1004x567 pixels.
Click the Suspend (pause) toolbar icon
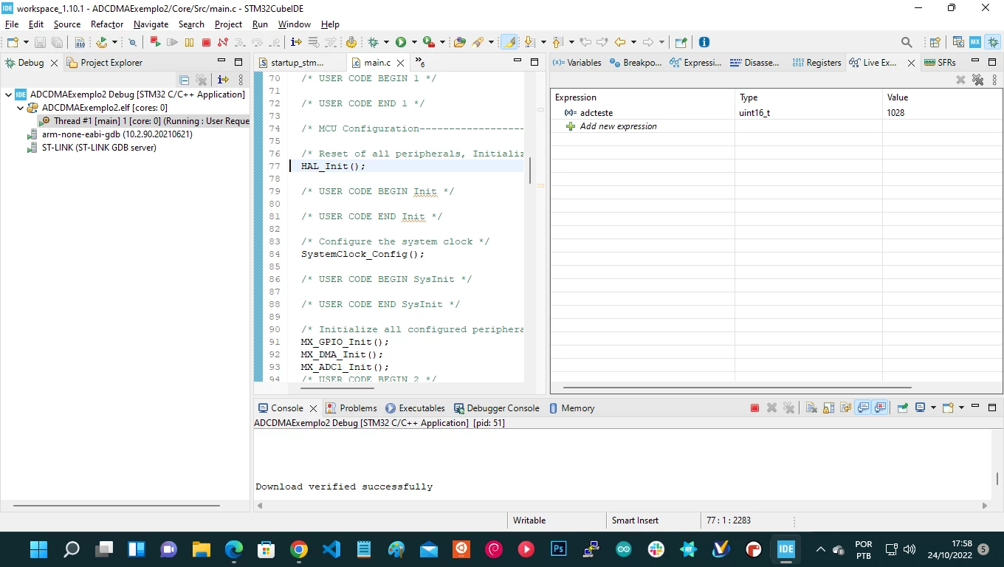(190, 43)
